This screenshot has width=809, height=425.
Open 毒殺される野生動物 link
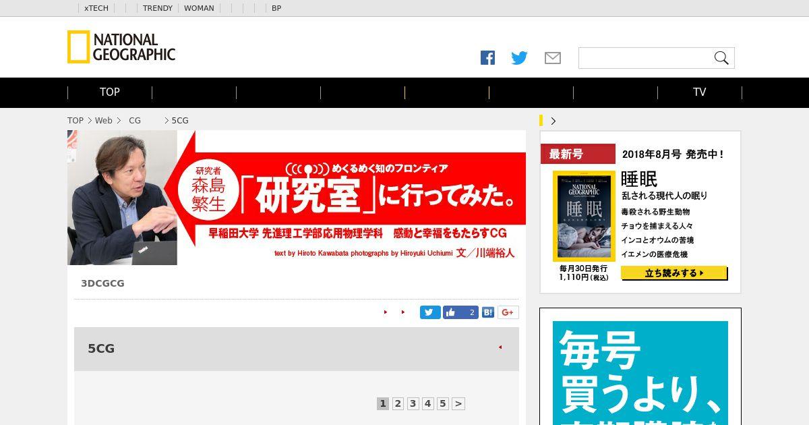(x=655, y=212)
